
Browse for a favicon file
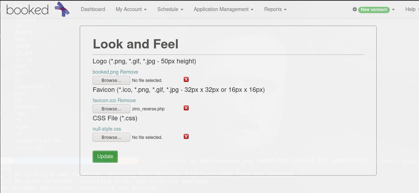[111, 109]
